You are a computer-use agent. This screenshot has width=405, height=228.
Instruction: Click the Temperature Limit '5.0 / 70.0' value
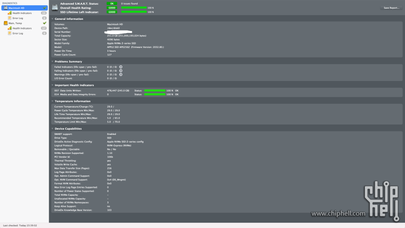(x=113, y=122)
